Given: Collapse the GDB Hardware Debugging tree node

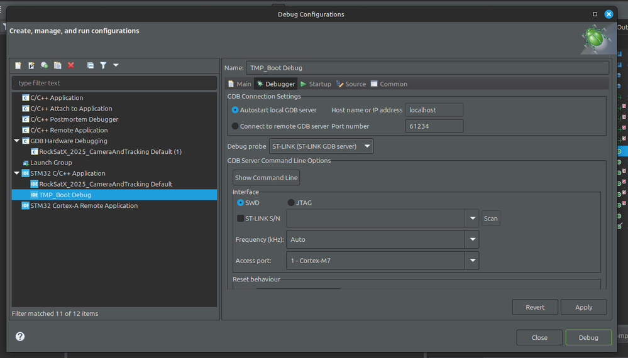Looking at the screenshot, I should click(x=17, y=141).
